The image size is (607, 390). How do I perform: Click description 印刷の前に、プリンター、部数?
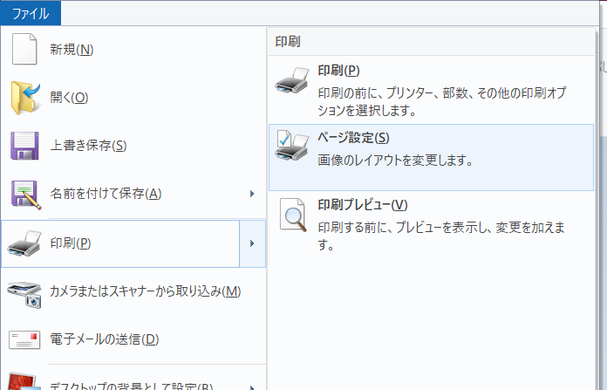(x=442, y=101)
